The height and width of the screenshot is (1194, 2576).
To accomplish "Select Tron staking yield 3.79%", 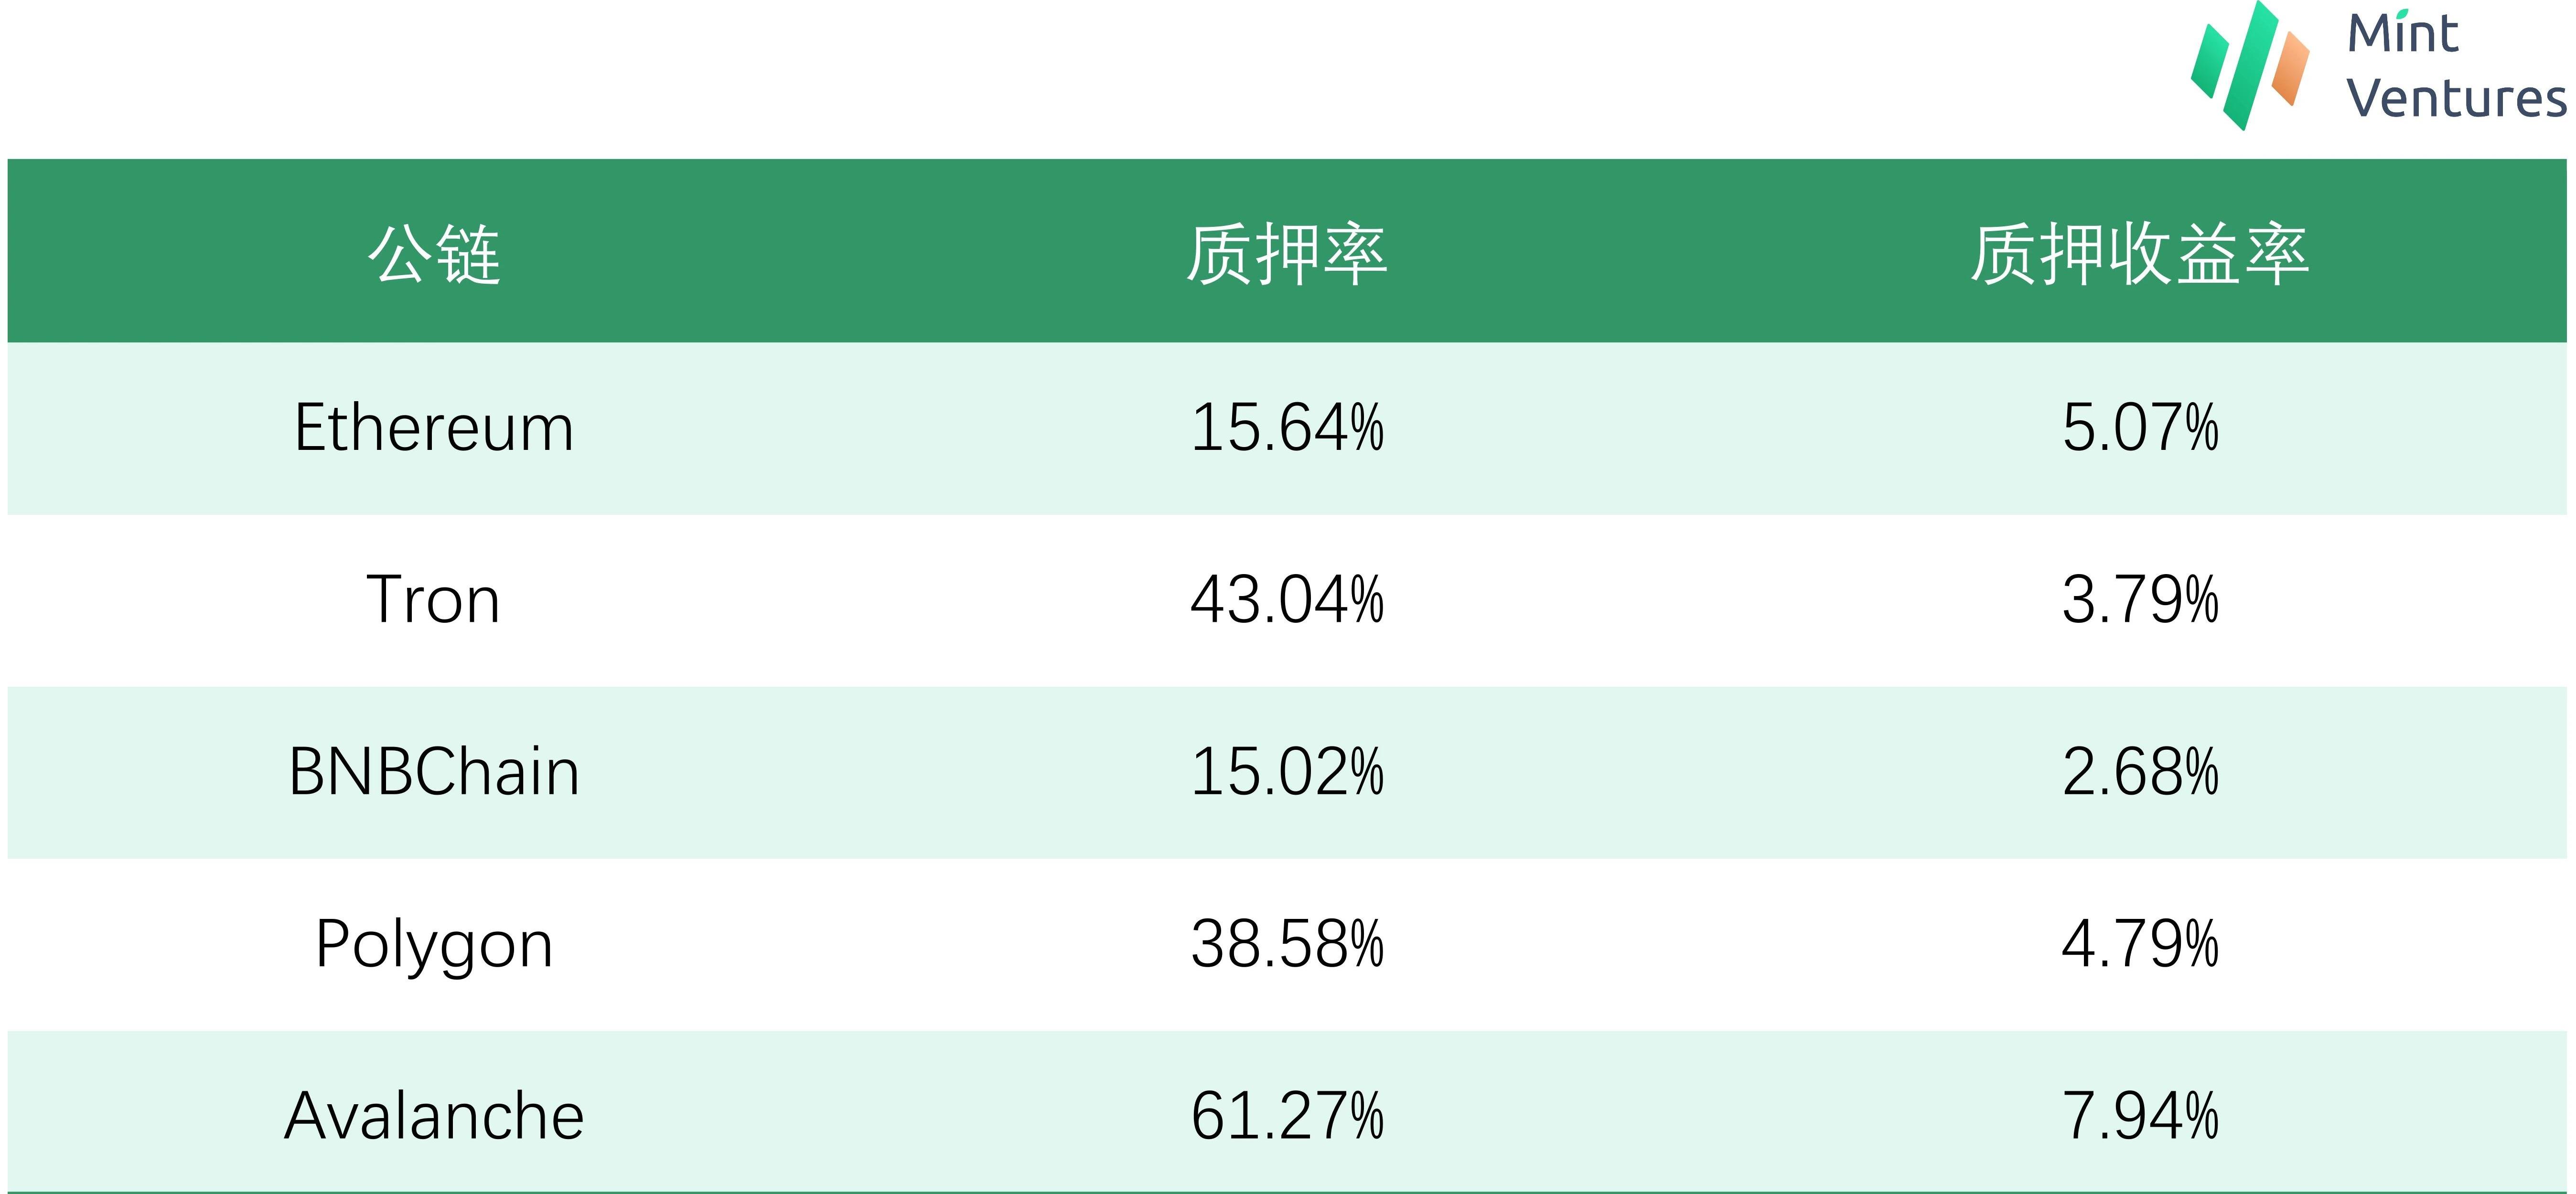I will (2140, 600).
